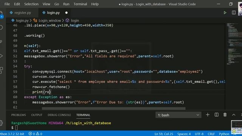
Task: Split the terminal panel
Action: coord(216,115)
